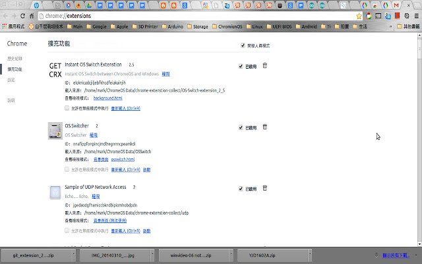This screenshot has height=264, width=422.
Task: Click the page scrollbar up arrow
Action: pyautogui.click(x=419, y=35)
